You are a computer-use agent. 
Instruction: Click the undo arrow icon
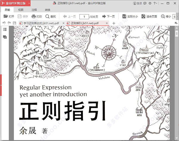pyautogui.click(x=4, y=23)
